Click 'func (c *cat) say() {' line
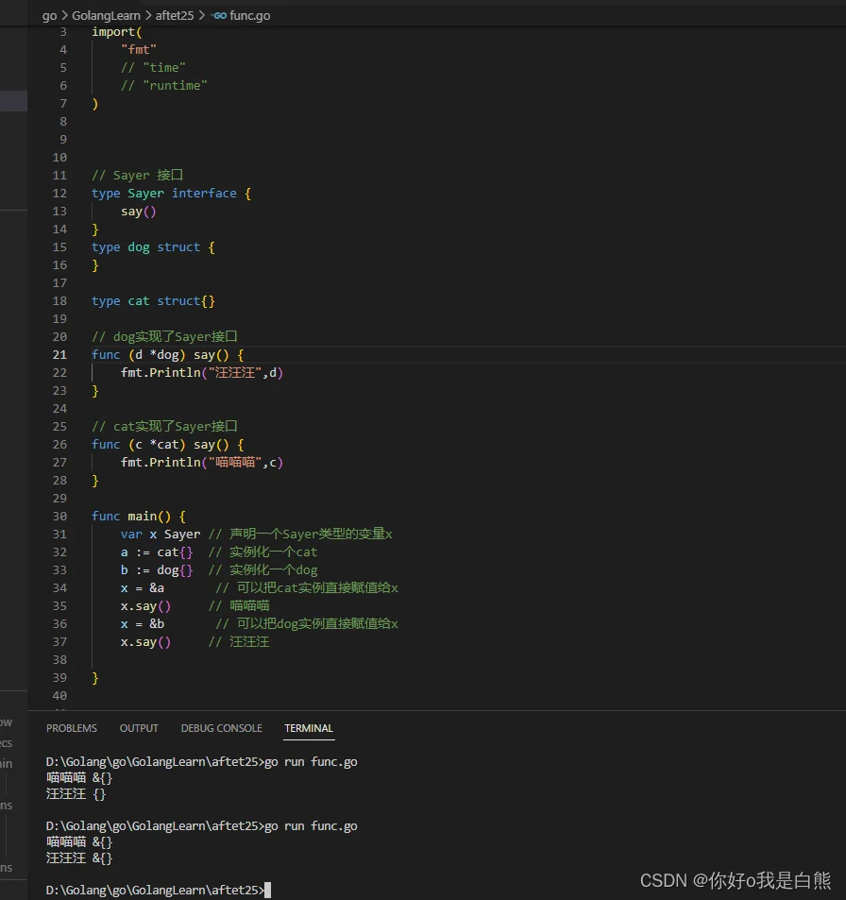 pyautogui.click(x=167, y=444)
